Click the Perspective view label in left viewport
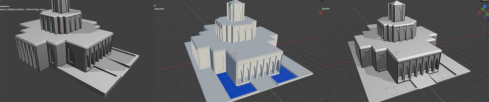 (5, 6)
